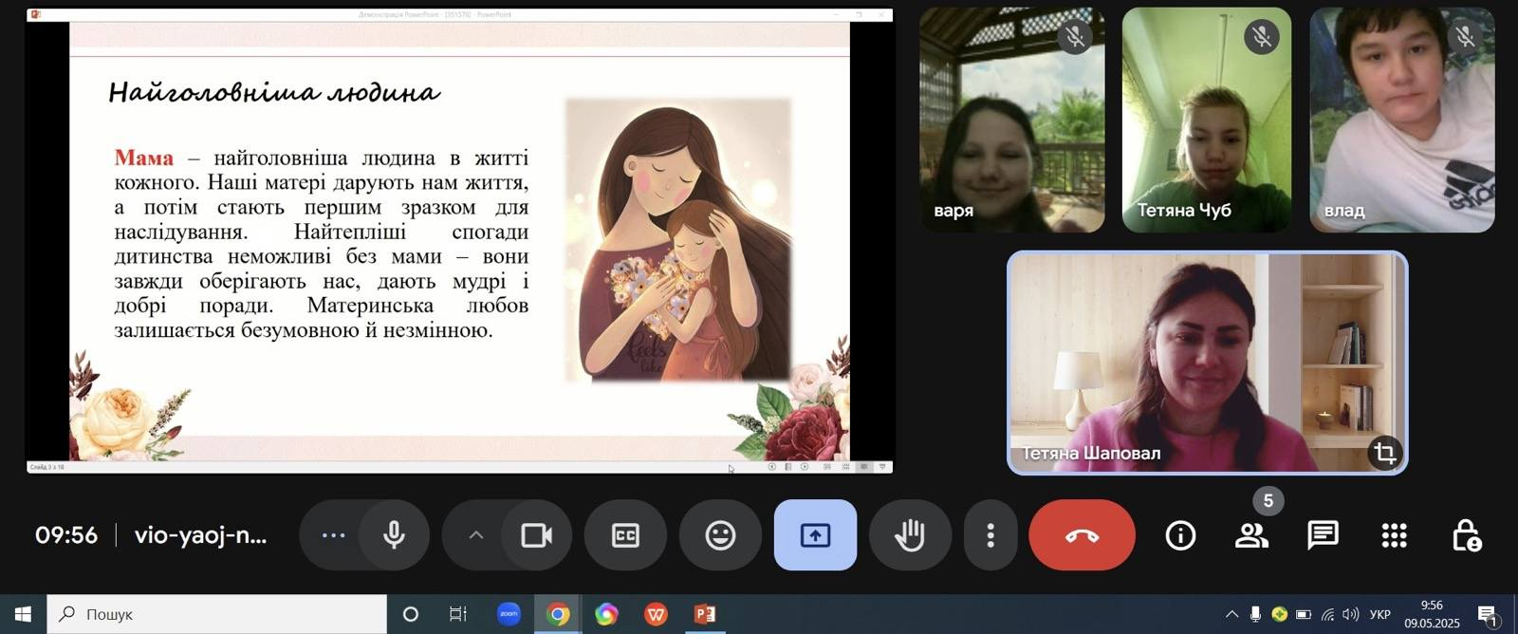Viewport: 1518px width, 634px height.
Task: Toggle closed captions
Action: pos(625,535)
